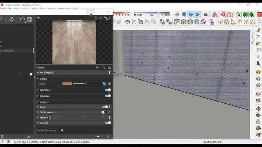Toggle the Reflection switch

pyautogui.click(x=108, y=90)
